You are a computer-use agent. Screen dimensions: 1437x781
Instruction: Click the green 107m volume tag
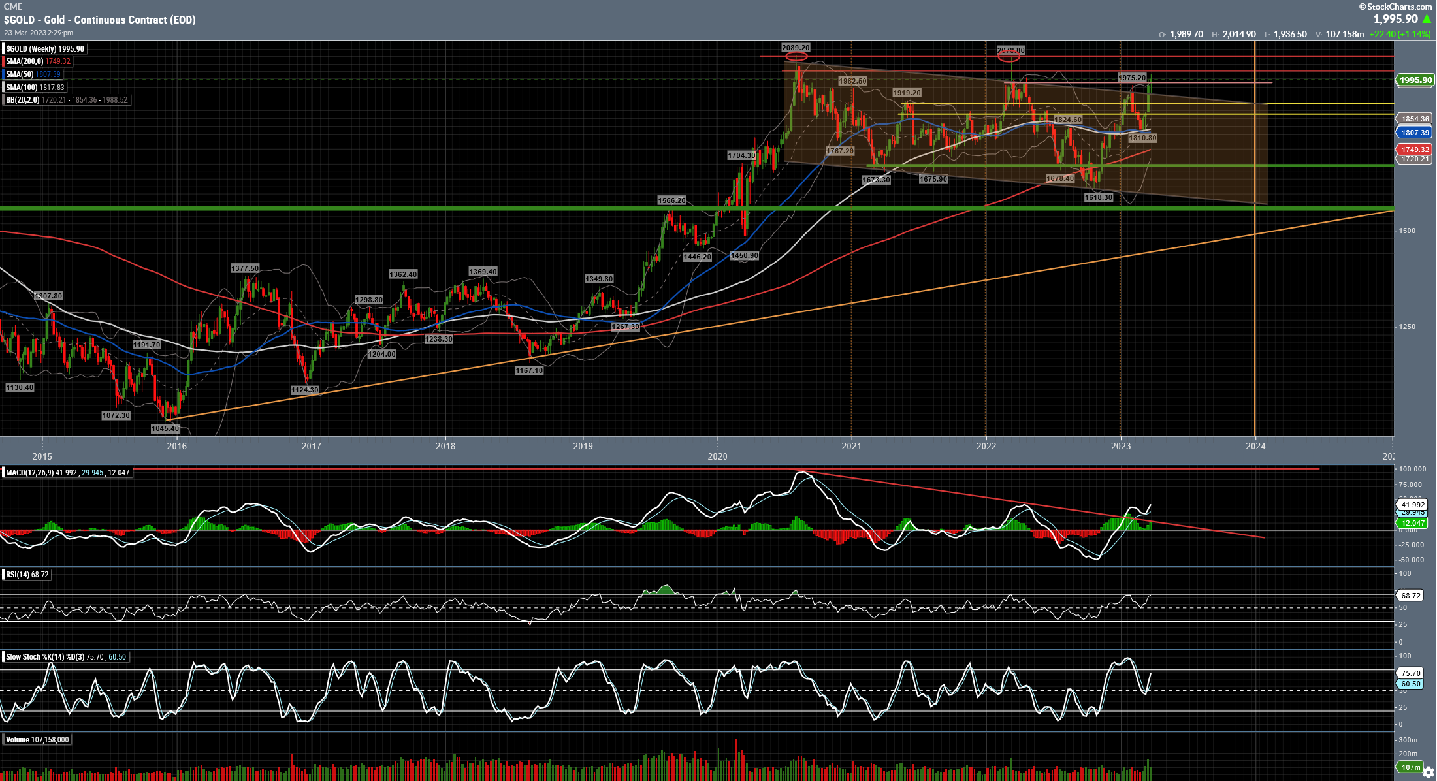point(1410,767)
